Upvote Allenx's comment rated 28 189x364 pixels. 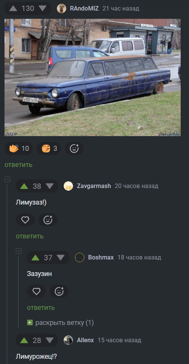[24, 341]
